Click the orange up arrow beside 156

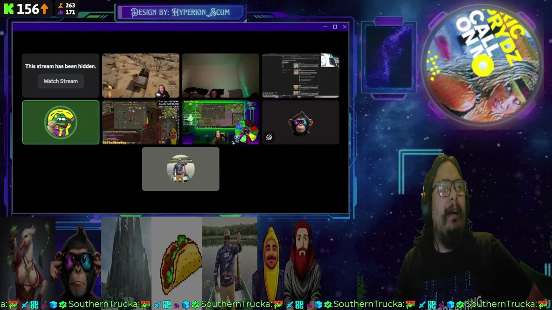44,9
